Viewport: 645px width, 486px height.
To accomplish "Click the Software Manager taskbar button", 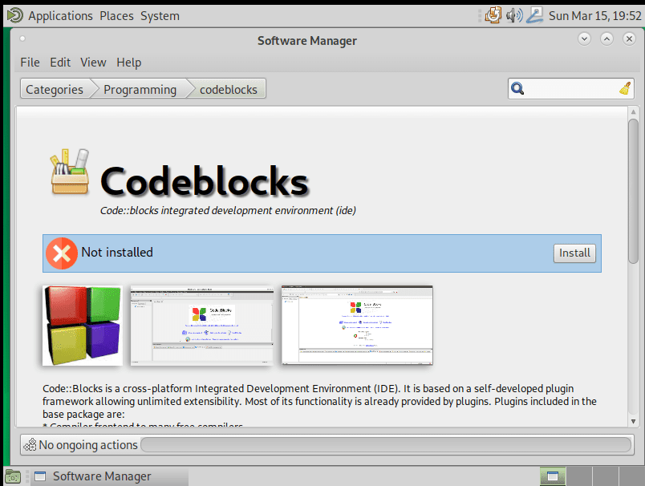I will (x=109, y=476).
